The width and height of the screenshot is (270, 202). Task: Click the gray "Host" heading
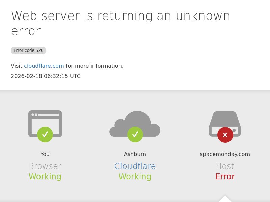225,166
